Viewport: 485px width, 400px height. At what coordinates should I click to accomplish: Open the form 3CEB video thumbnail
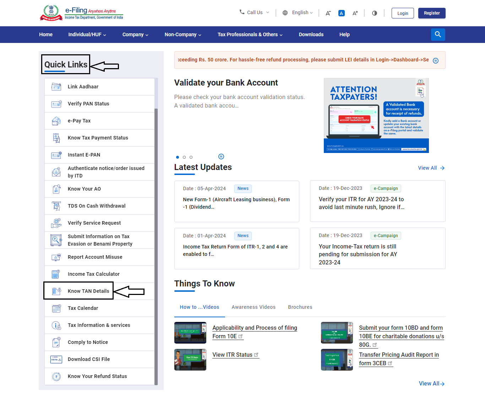click(337, 360)
